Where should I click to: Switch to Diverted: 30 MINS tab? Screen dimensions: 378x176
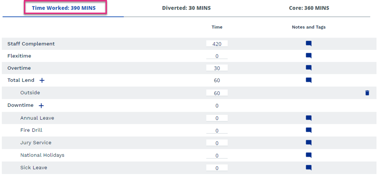tap(186, 8)
